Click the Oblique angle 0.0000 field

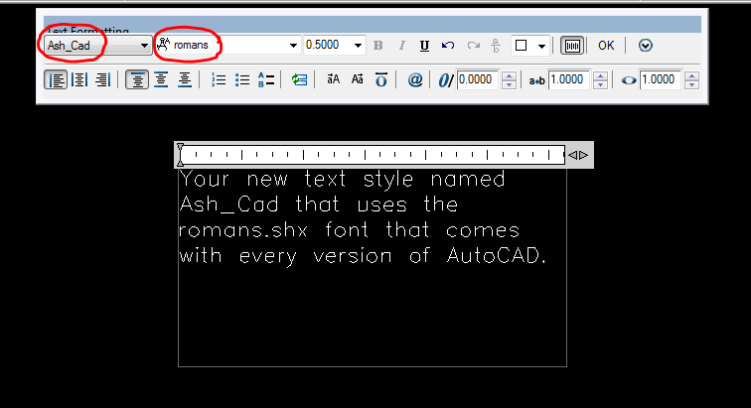[x=478, y=79]
